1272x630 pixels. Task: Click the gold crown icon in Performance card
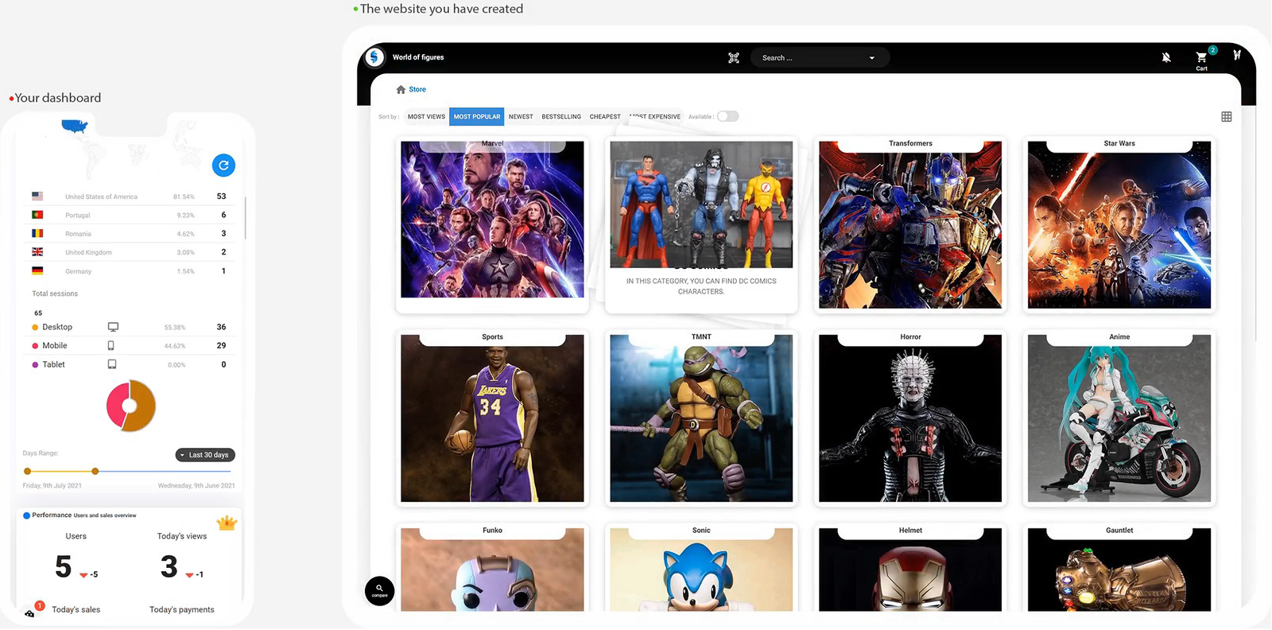[227, 523]
